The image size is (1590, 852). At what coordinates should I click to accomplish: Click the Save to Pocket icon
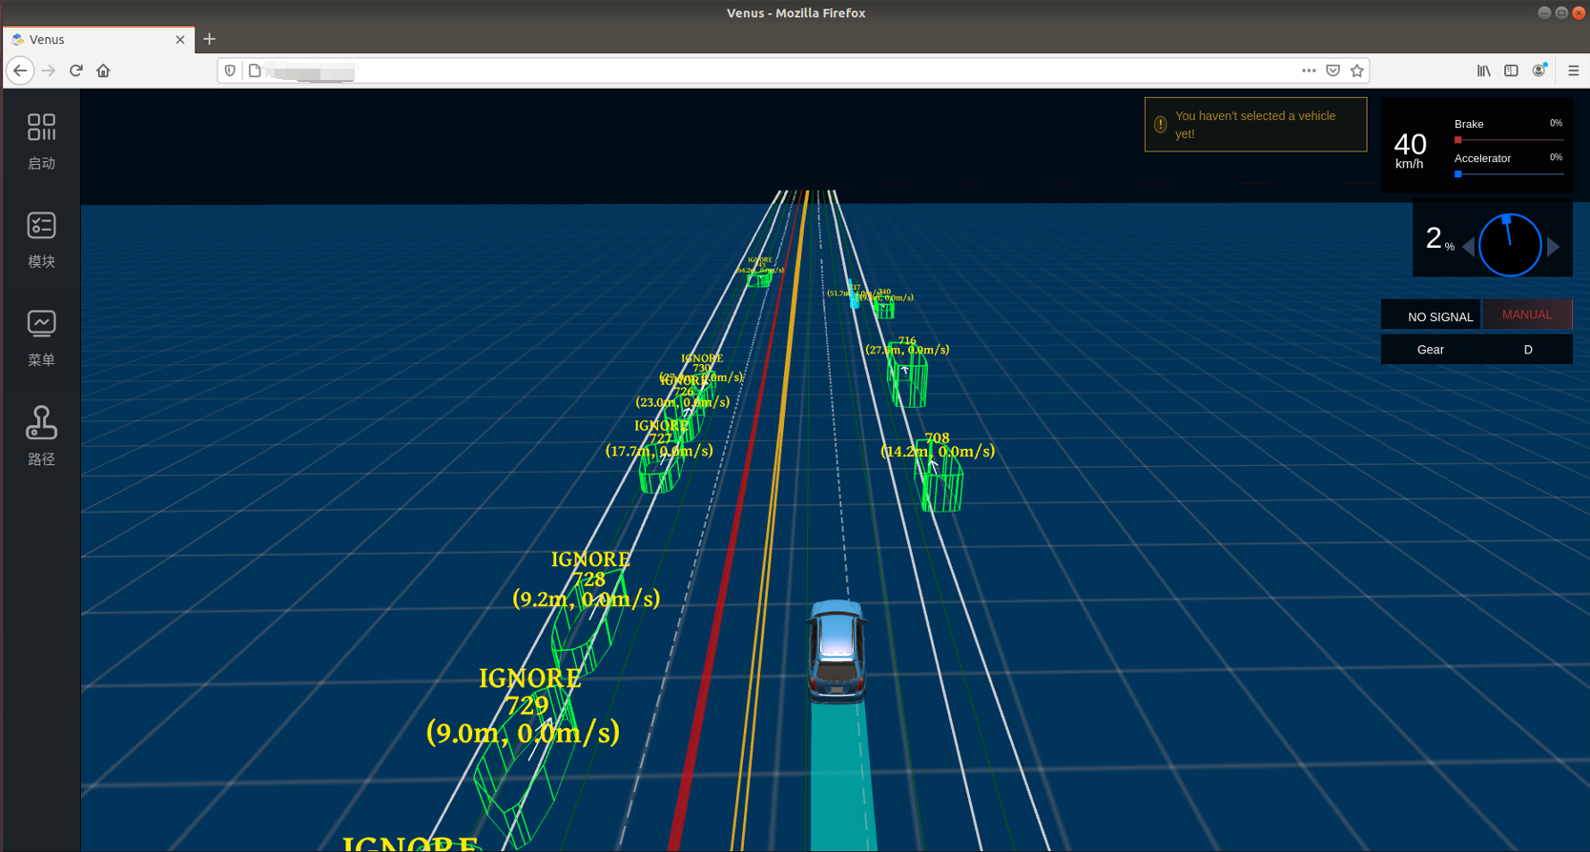coord(1332,71)
